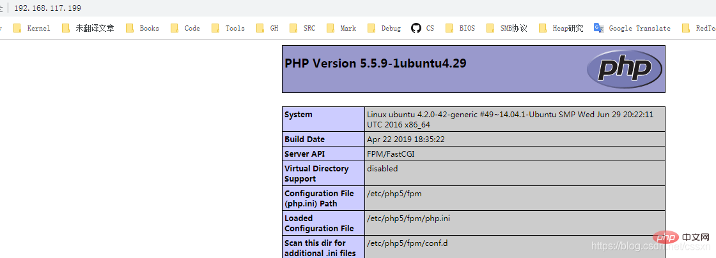
Task: Click the GitHub CS bookmark icon
Action: point(416,28)
